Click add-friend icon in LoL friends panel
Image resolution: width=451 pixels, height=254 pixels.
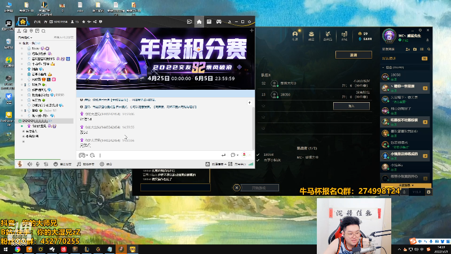[x=408, y=49]
